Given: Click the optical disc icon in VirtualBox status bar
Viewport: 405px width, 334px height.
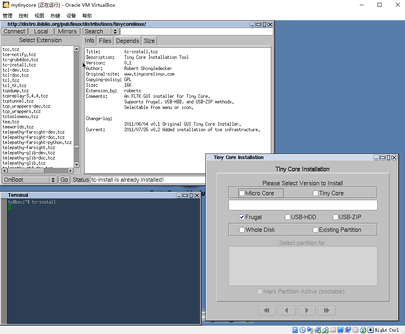Looking at the screenshot, I should (x=302, y=330).
